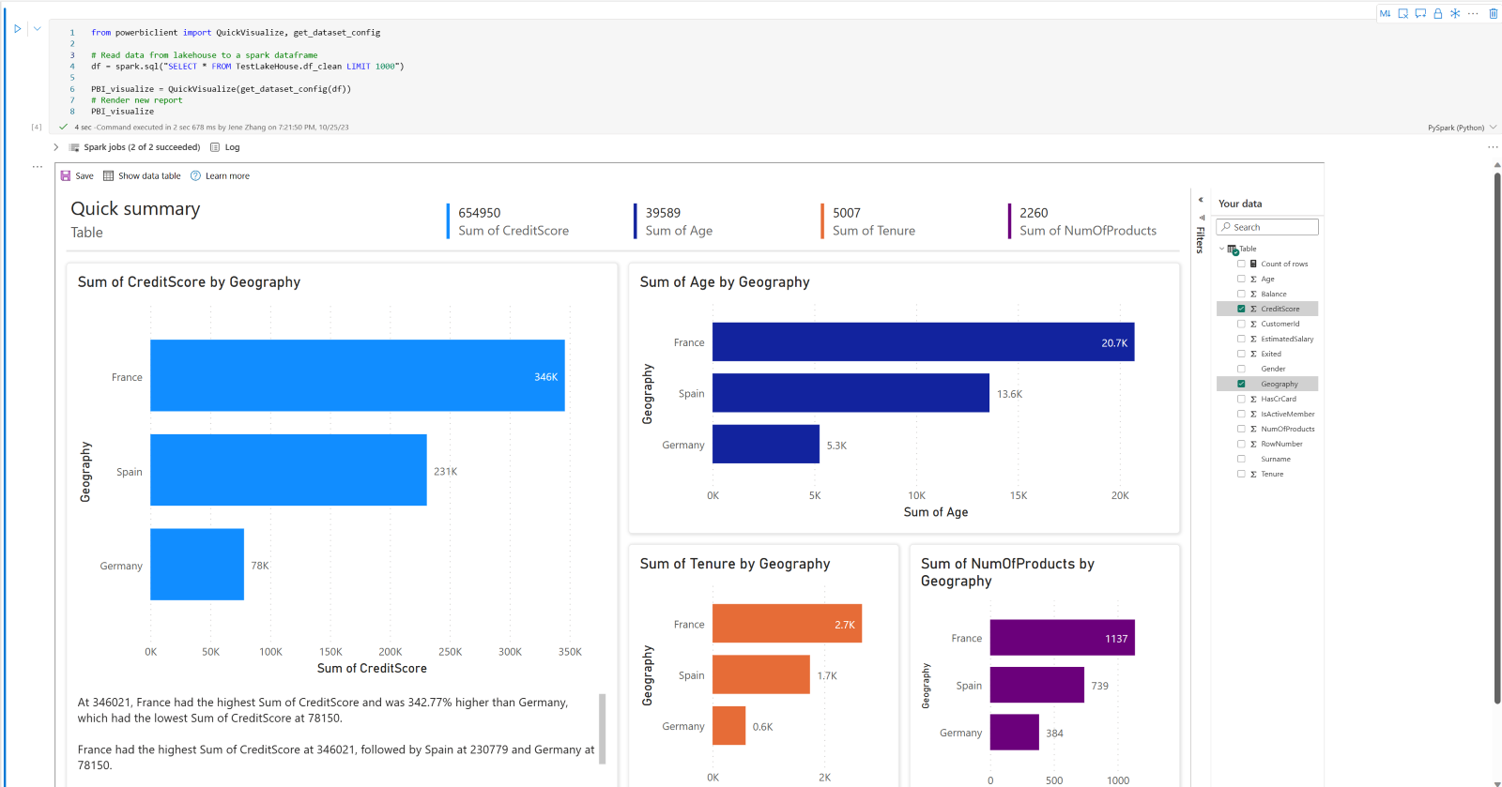Image resolution: width=1502 pixels, height=787 pixels.
Task: Select France bar in Sum of Age chart
Action: (923, 341)
